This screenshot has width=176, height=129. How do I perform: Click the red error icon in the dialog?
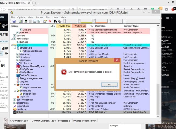tap(64, 72)
